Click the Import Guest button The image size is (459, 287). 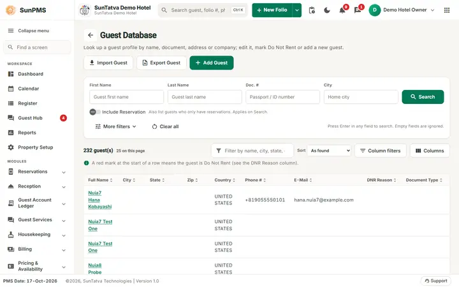pos(108,63)
